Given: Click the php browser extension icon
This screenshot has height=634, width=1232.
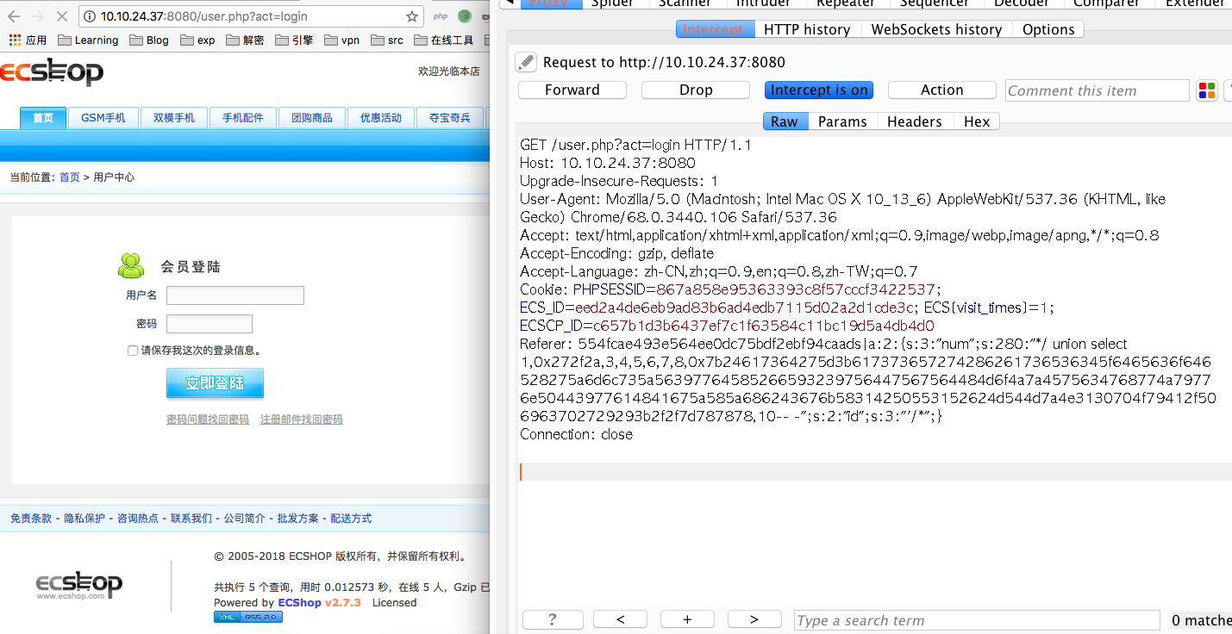Looking at the screenshot, I should [x=440, y=16].
